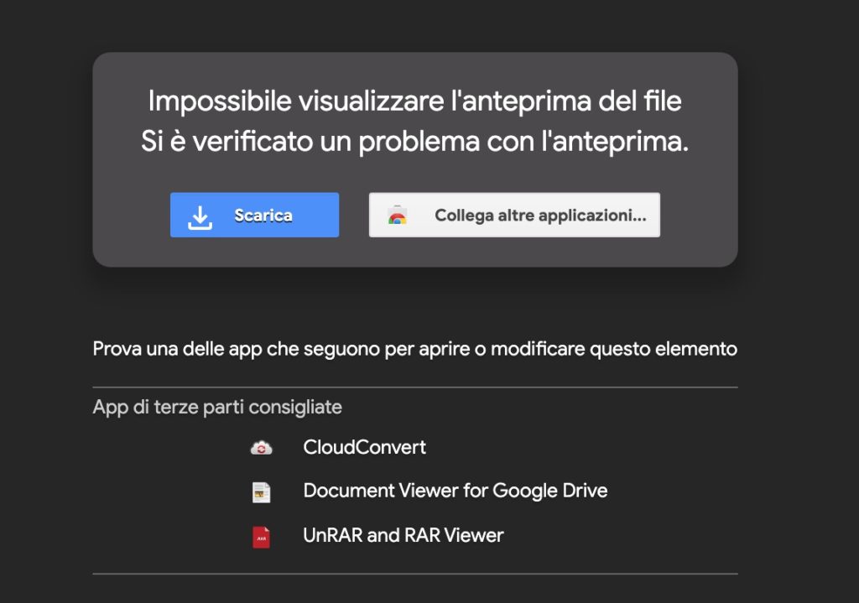Click the red RAR file icon

(x=262, y=537)
